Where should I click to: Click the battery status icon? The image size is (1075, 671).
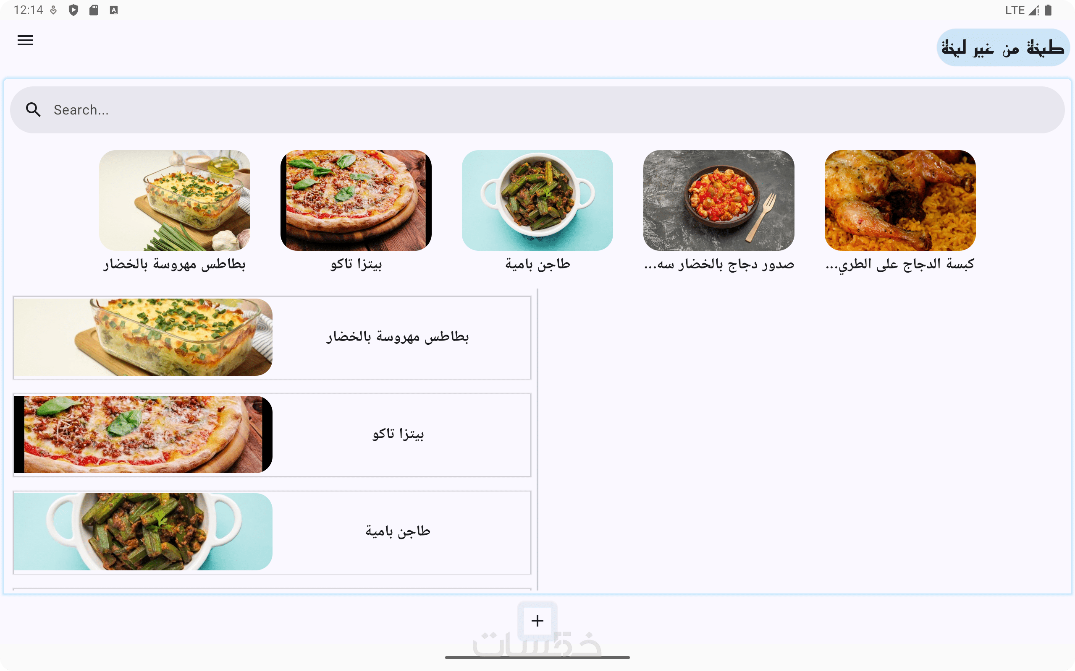tap(1048, 10)
